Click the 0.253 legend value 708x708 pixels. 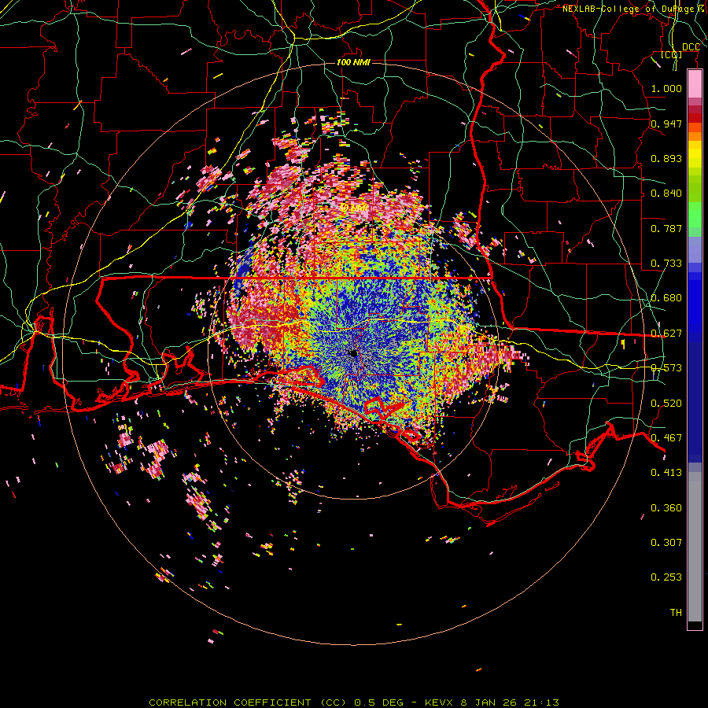[x=666, y=577]
